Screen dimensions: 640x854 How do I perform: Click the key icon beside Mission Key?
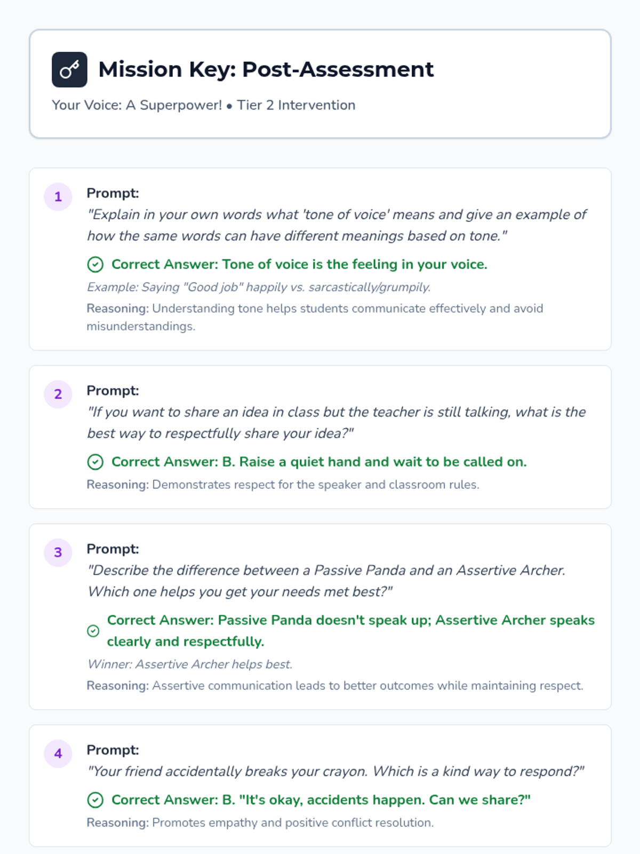point(69,69)
